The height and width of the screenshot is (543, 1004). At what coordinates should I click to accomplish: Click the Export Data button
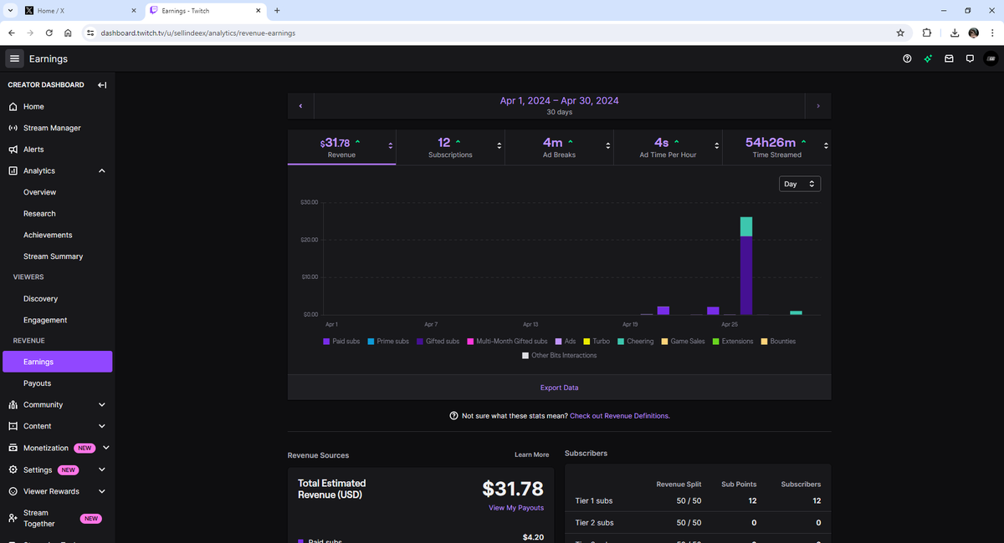559,388
